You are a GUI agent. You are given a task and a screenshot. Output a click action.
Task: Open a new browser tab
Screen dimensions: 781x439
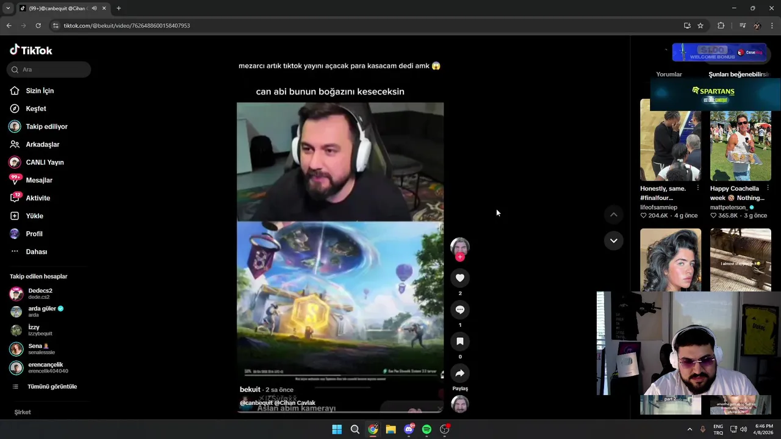point(118,9)
